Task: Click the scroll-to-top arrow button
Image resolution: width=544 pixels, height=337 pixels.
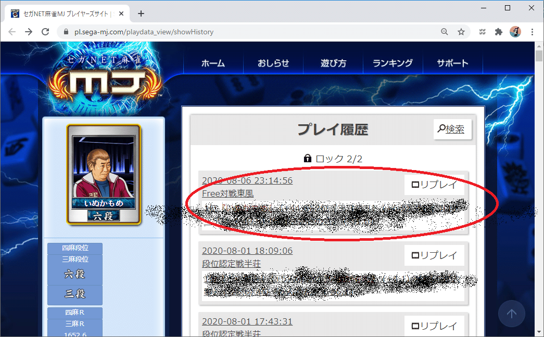Action: click(511, 314)
